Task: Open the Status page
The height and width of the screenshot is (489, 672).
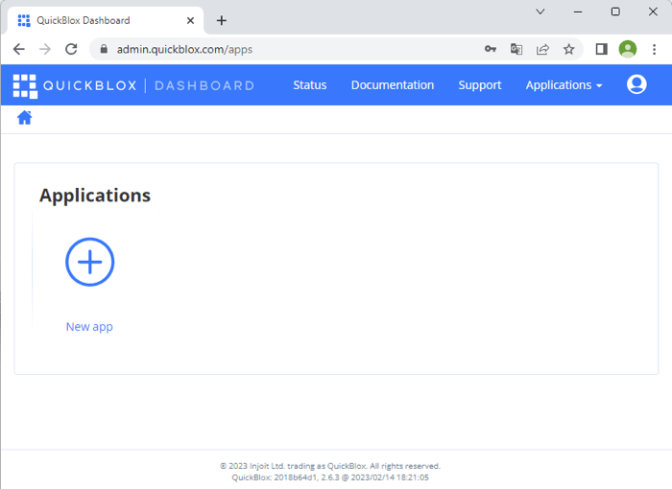Action: pos(310,85)
